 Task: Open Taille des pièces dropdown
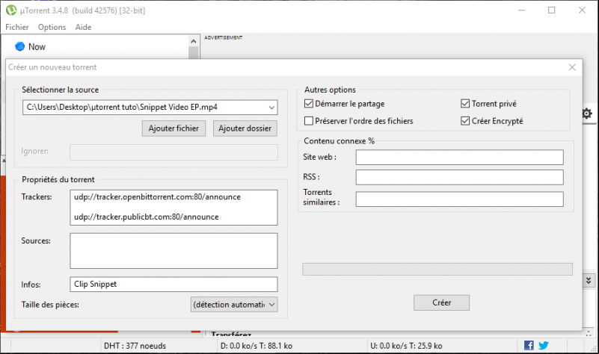click(234, 305)
